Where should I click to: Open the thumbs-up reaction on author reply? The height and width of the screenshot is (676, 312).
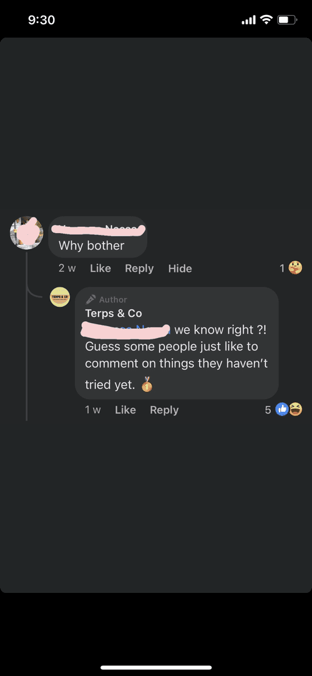[282, 409]
